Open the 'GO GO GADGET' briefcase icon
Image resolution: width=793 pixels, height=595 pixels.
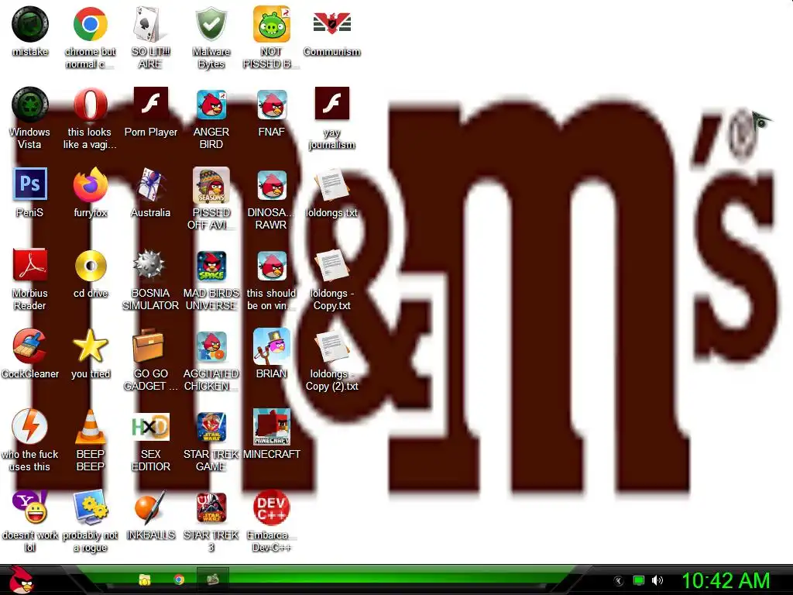click(x=148, y=346)
